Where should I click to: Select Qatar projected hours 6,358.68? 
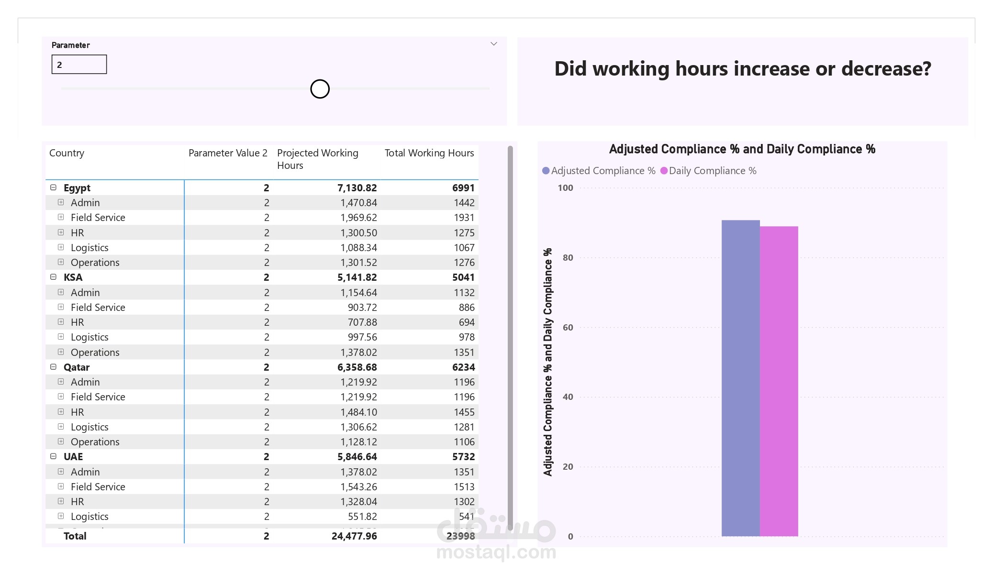tap(357, 367)
